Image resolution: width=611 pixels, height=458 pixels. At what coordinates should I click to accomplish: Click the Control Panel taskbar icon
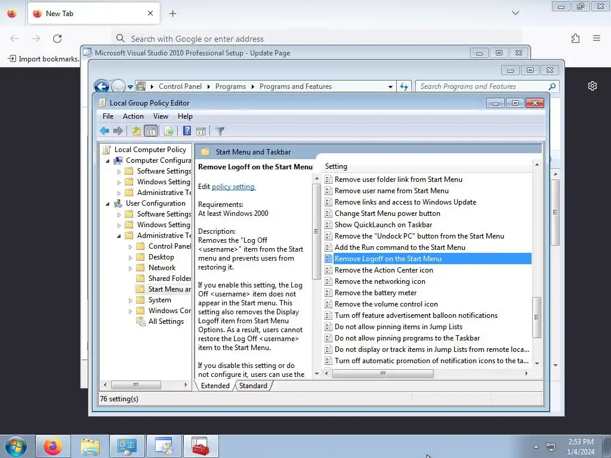pyautogui.click(x=126, y=446)
